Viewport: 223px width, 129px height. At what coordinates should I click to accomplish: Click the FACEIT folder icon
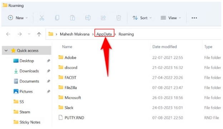(61, 77)
